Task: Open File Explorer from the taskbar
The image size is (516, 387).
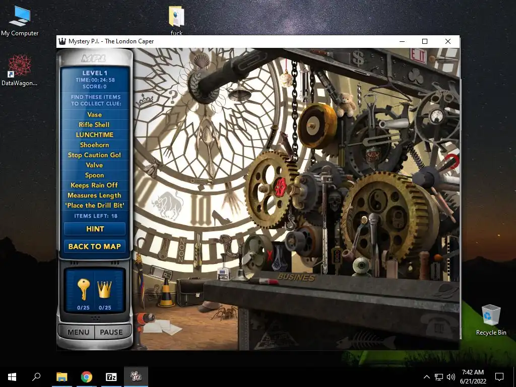Action: (x=62, y=377)
